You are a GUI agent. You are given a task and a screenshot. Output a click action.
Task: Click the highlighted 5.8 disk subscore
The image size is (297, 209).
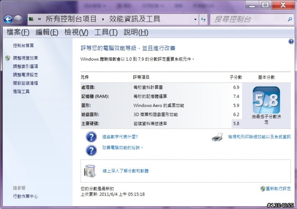(236, 124)
